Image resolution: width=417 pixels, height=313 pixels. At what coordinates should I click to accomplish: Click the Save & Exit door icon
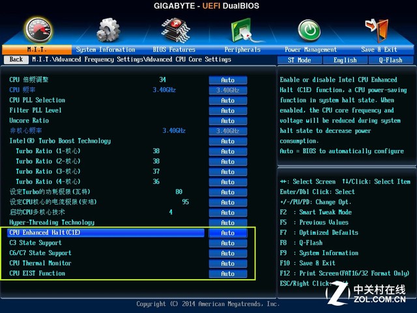[377, 30]
